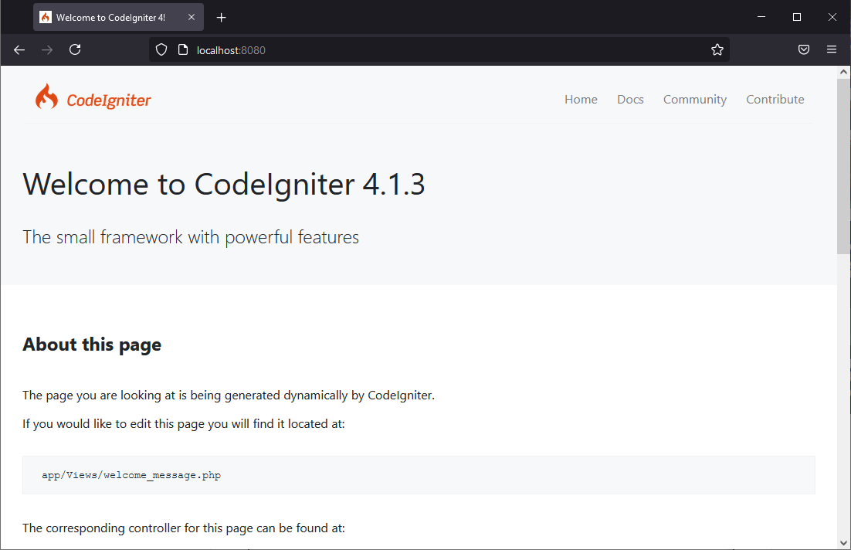Click the If you would like to edit sentence
Image resolution: width=851 pixels, height=550 pixels.
tap(184, 423)
